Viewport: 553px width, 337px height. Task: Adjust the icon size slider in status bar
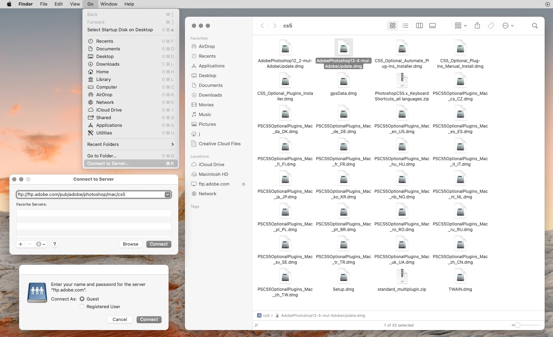coord(517,325)
